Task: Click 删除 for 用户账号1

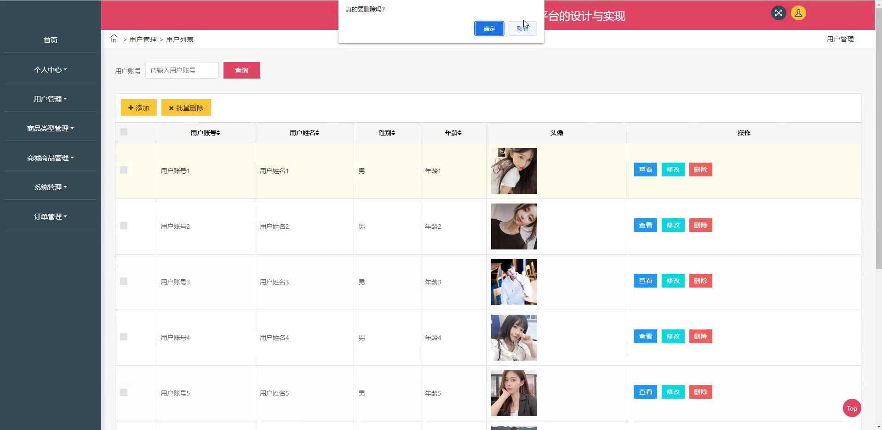Action: point(701,170)
